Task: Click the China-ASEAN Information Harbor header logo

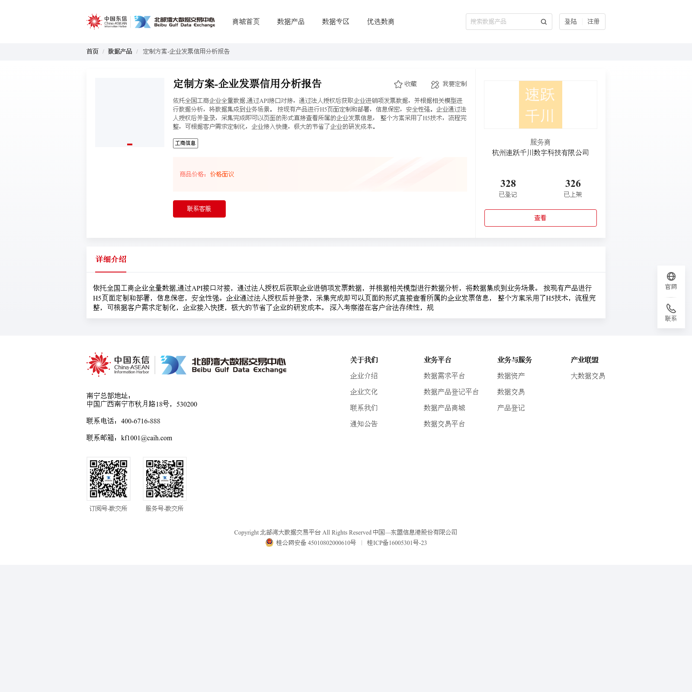Action: 107,22
